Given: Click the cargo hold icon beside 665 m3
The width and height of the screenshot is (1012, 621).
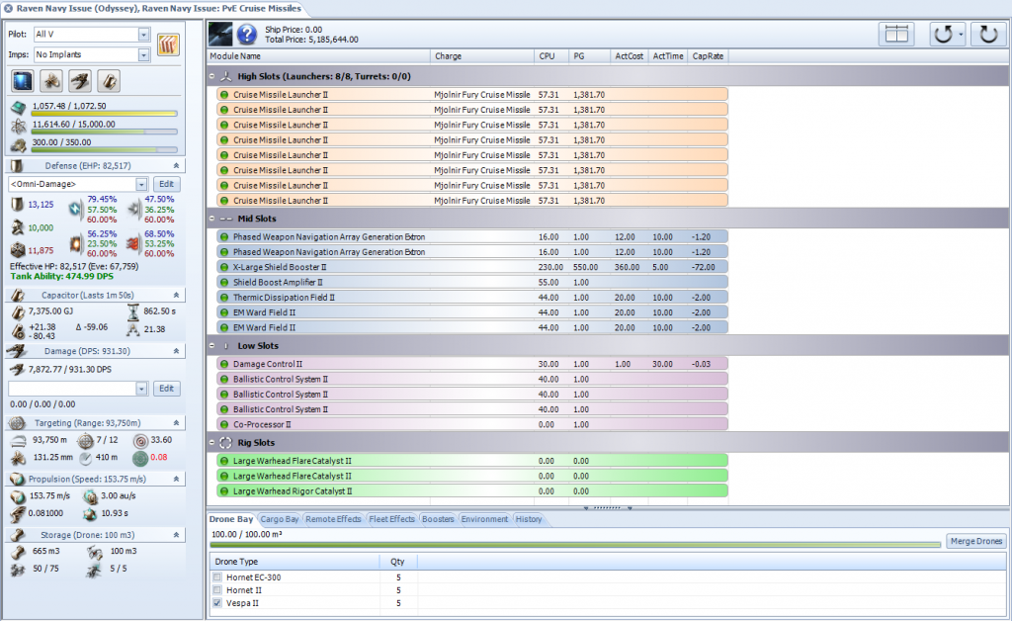Looking at the screenshot, I should tap(18, 552).
